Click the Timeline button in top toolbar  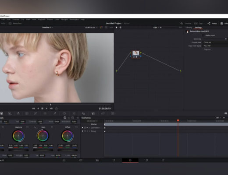pyautogui.click(x=186, y=23)
